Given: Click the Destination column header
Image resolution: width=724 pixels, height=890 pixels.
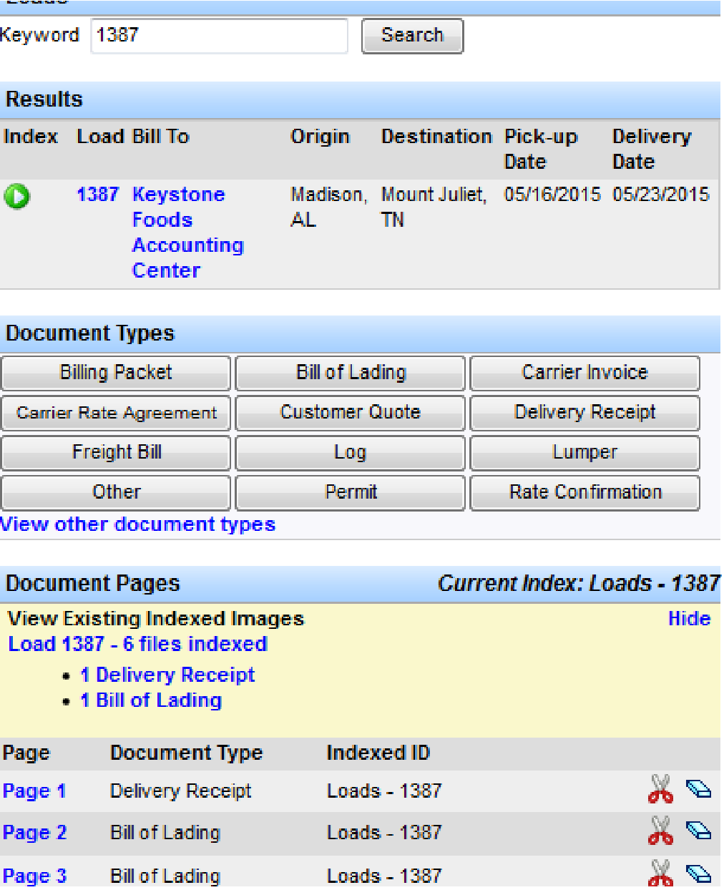Looking at the screenshot, I should (x=436, y=137).
